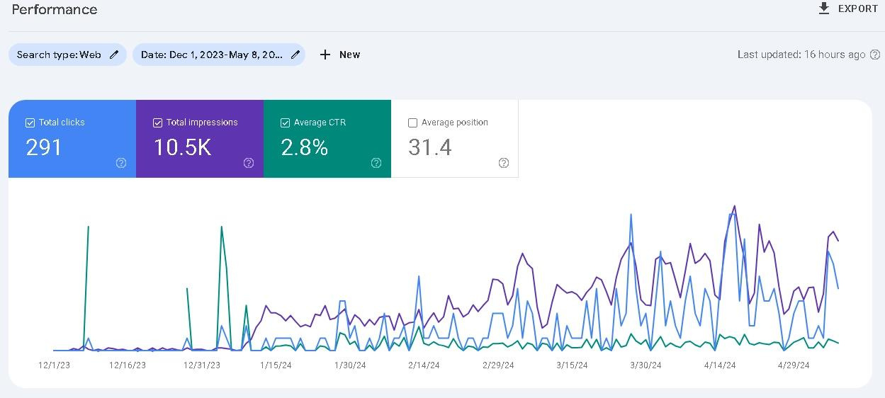This screenshot has width=885, height=398.
Task: Click help icon on Average CTR card
Action: tap(376, 163)
